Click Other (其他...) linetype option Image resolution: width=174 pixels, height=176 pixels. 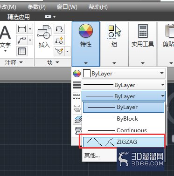click(x=92, y=155)
